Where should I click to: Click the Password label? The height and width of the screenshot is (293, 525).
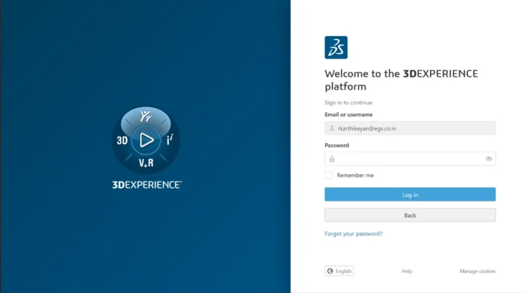pyautogui.click(x=336, y=145)
